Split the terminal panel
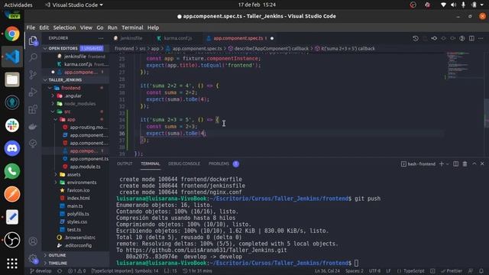This screenshot has height=275, width=489. point(455,163)
